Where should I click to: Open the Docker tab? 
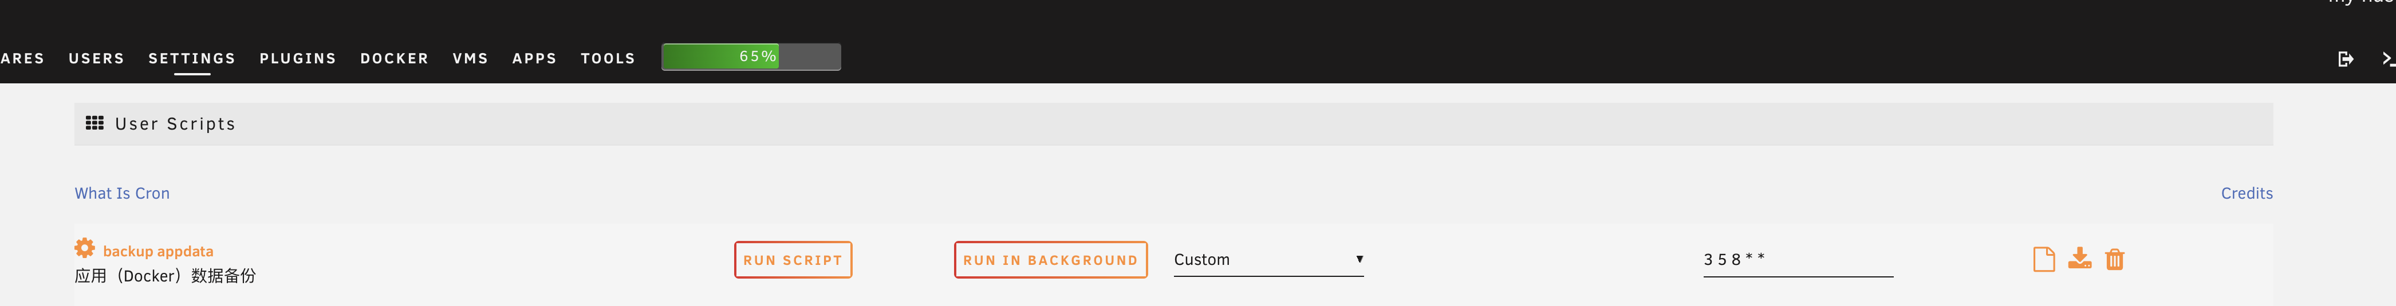tap(395, 58)
